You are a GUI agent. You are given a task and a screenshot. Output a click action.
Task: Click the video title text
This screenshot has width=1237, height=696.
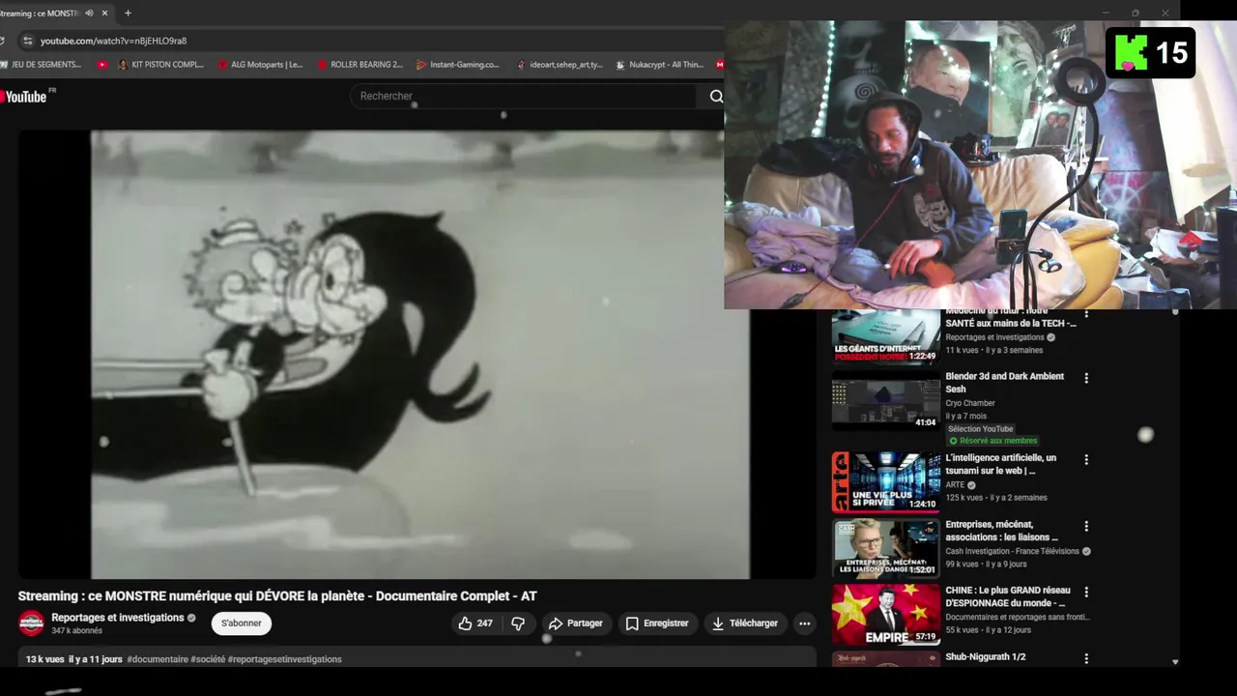(277, 595)
